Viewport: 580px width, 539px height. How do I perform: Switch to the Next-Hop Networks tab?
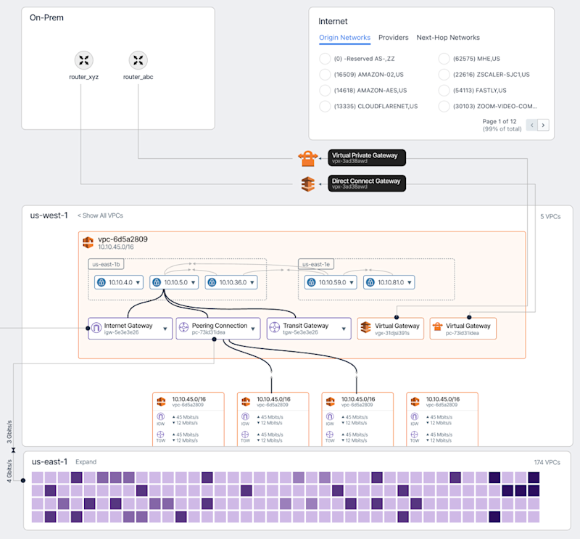[448, 38]
